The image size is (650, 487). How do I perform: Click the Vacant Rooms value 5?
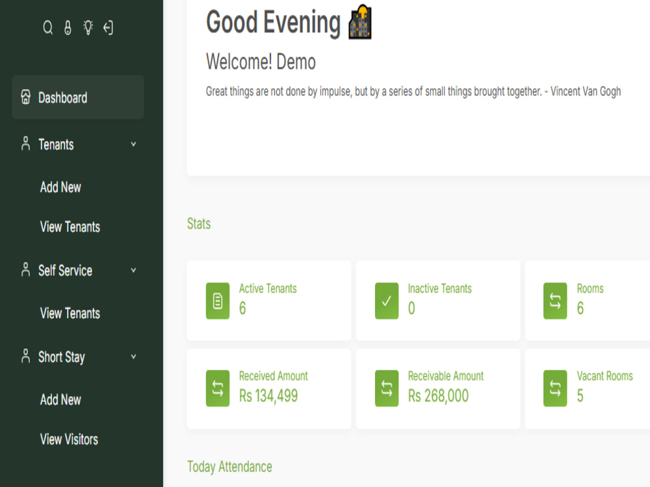pyautogui.click(x=580, y=395)
